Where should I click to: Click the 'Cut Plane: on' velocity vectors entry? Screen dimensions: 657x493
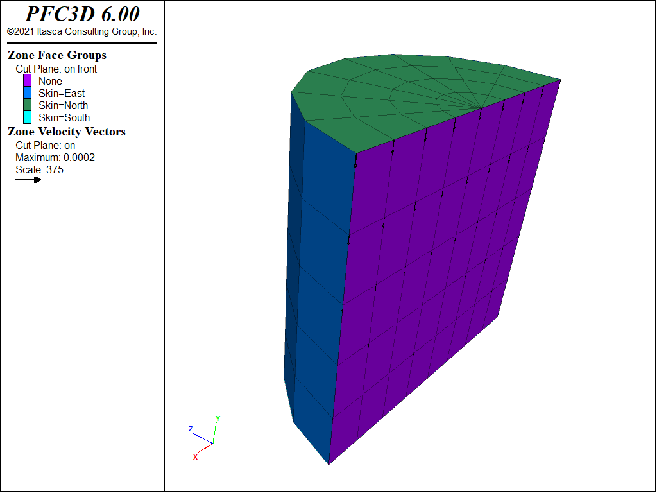pyautogui.click(x=46, y=146)
